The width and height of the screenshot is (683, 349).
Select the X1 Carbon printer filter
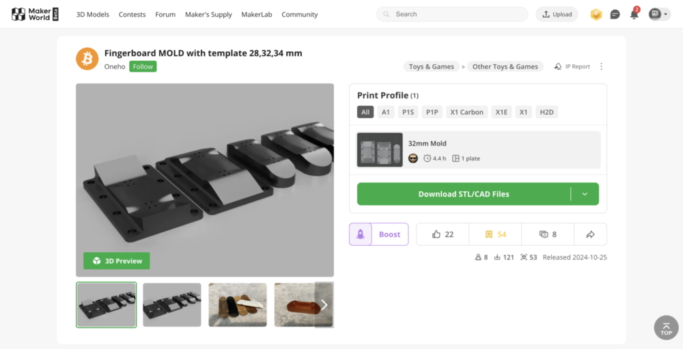coord(466,112)
